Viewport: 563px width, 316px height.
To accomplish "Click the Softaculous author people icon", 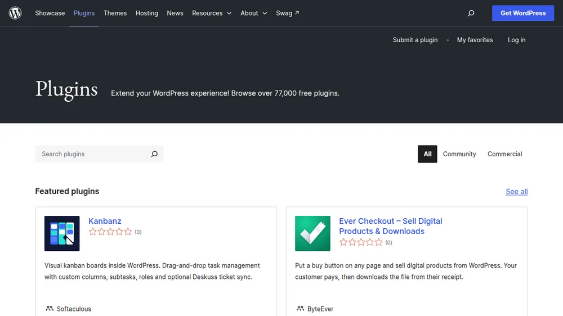I will (x=50, y=309).
